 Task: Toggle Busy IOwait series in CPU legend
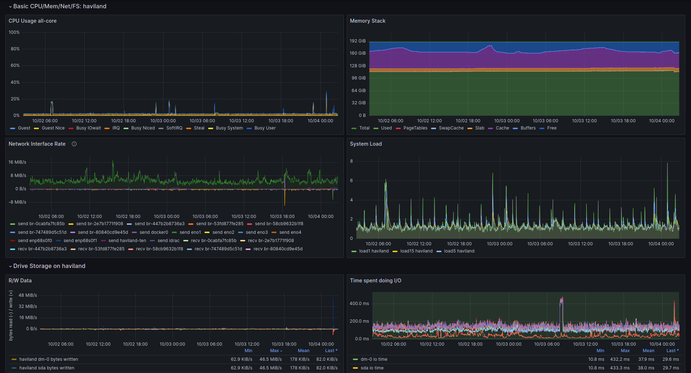[x=89, y=128]
